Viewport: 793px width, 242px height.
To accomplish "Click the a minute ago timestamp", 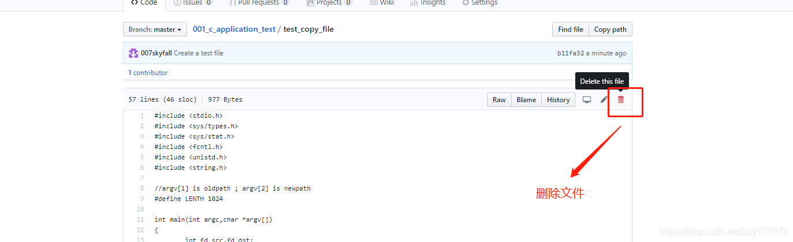I will click(606, 53).
